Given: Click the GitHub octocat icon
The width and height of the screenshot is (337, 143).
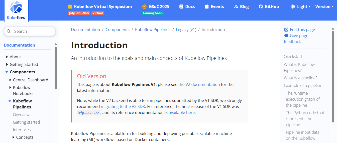Looking at the screenshot, I should pos(261,7).
